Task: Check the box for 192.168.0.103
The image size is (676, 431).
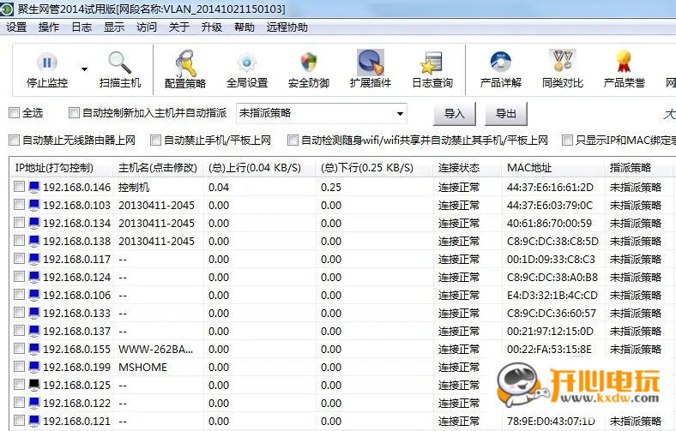Action: 19,205
